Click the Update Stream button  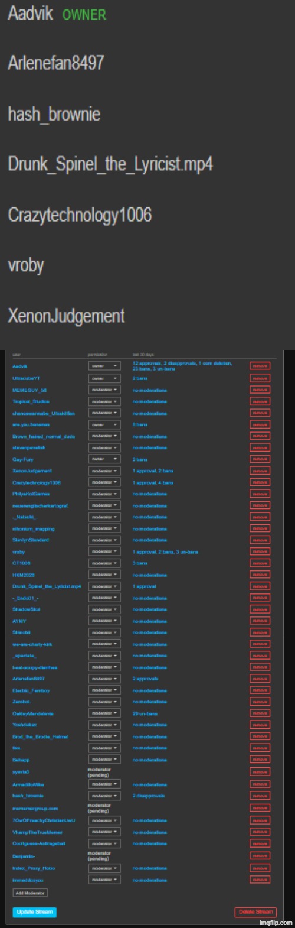click(34, 912)
